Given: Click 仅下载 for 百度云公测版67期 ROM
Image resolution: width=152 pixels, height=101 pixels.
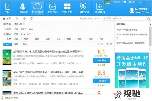Looking at the screenshot, I should point(101,65).
